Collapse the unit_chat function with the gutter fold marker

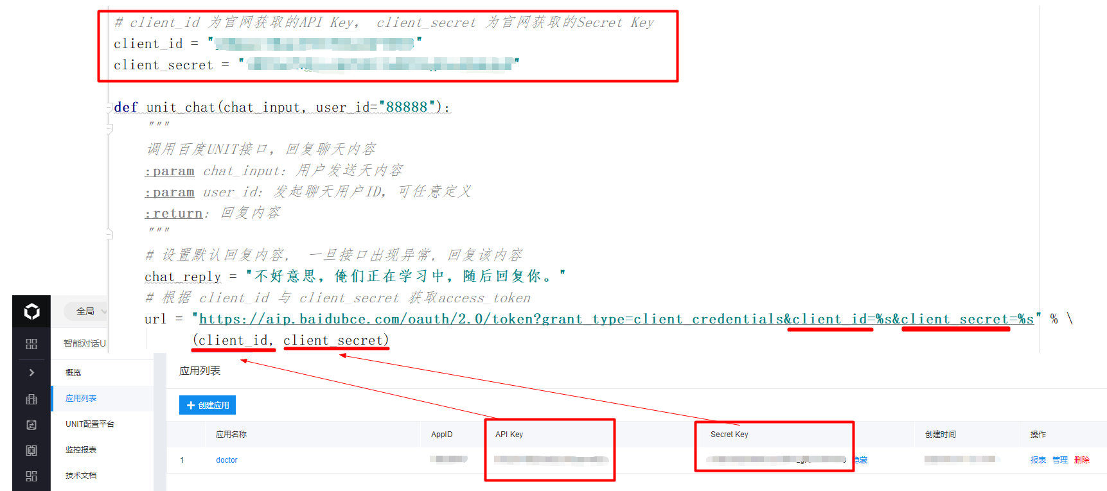pyautogui.click(x=109, y=108)
